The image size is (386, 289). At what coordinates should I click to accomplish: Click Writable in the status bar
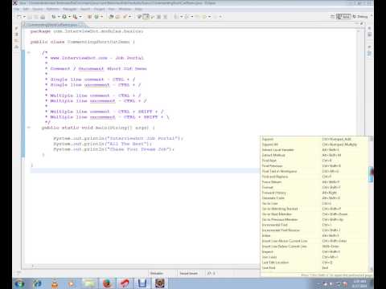coord(157,273)
